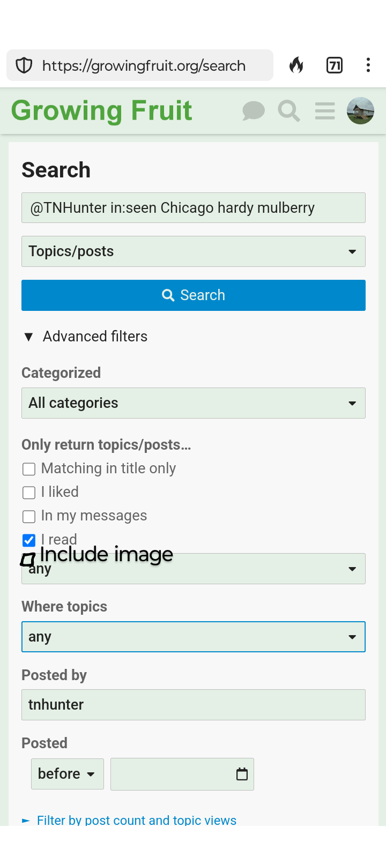The width and height of the screenshot is (386, 864).
Task: Click the blue Search button
Action: point(194,295)
